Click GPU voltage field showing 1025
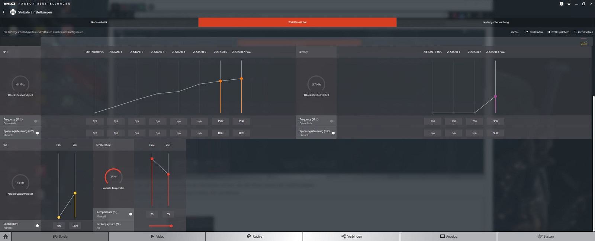Screen dimensions: 595x241 point(241,133)
